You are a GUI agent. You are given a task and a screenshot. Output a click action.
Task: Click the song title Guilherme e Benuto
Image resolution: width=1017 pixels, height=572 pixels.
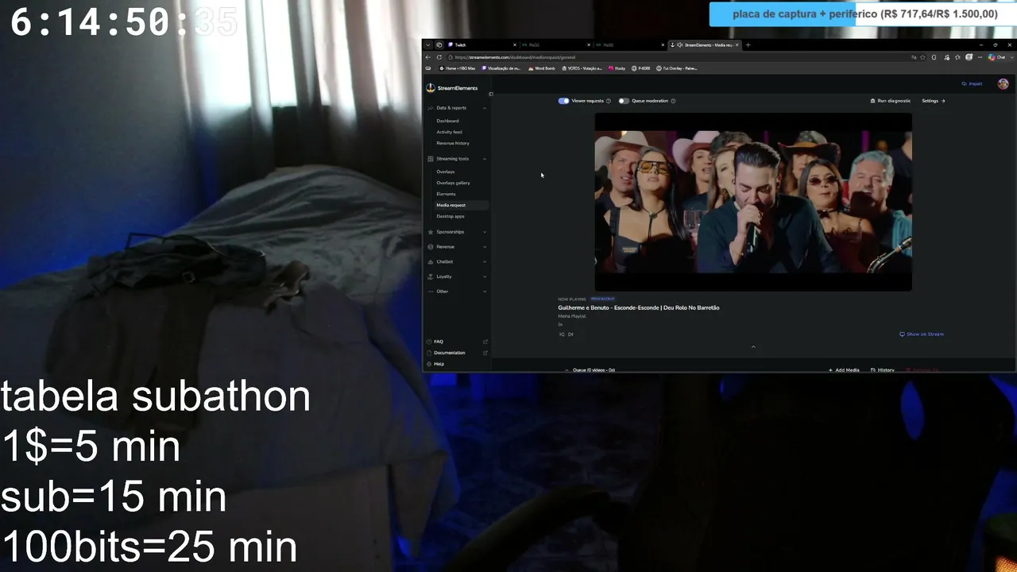pyautogui.click(x=639, y=307)
